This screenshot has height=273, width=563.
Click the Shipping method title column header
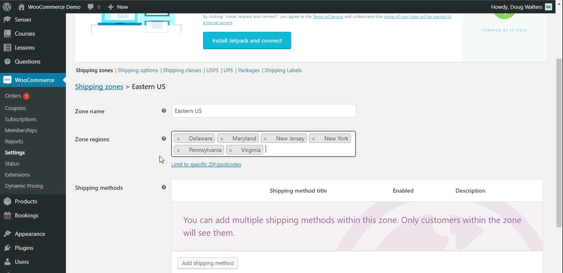pyautogui.click(x=298, y=191)
